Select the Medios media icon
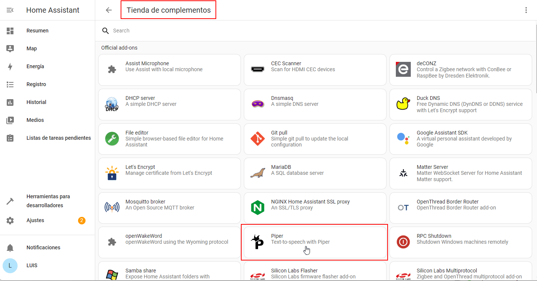The width and height of the screenshot is (537, 281). pyautogui.click(x=10, y=120)
